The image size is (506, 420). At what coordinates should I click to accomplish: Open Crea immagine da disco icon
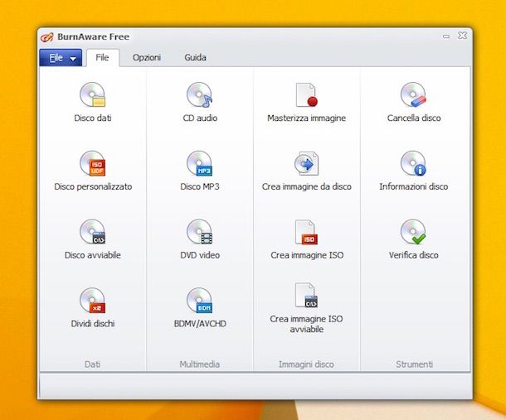[x=306, y=163]
